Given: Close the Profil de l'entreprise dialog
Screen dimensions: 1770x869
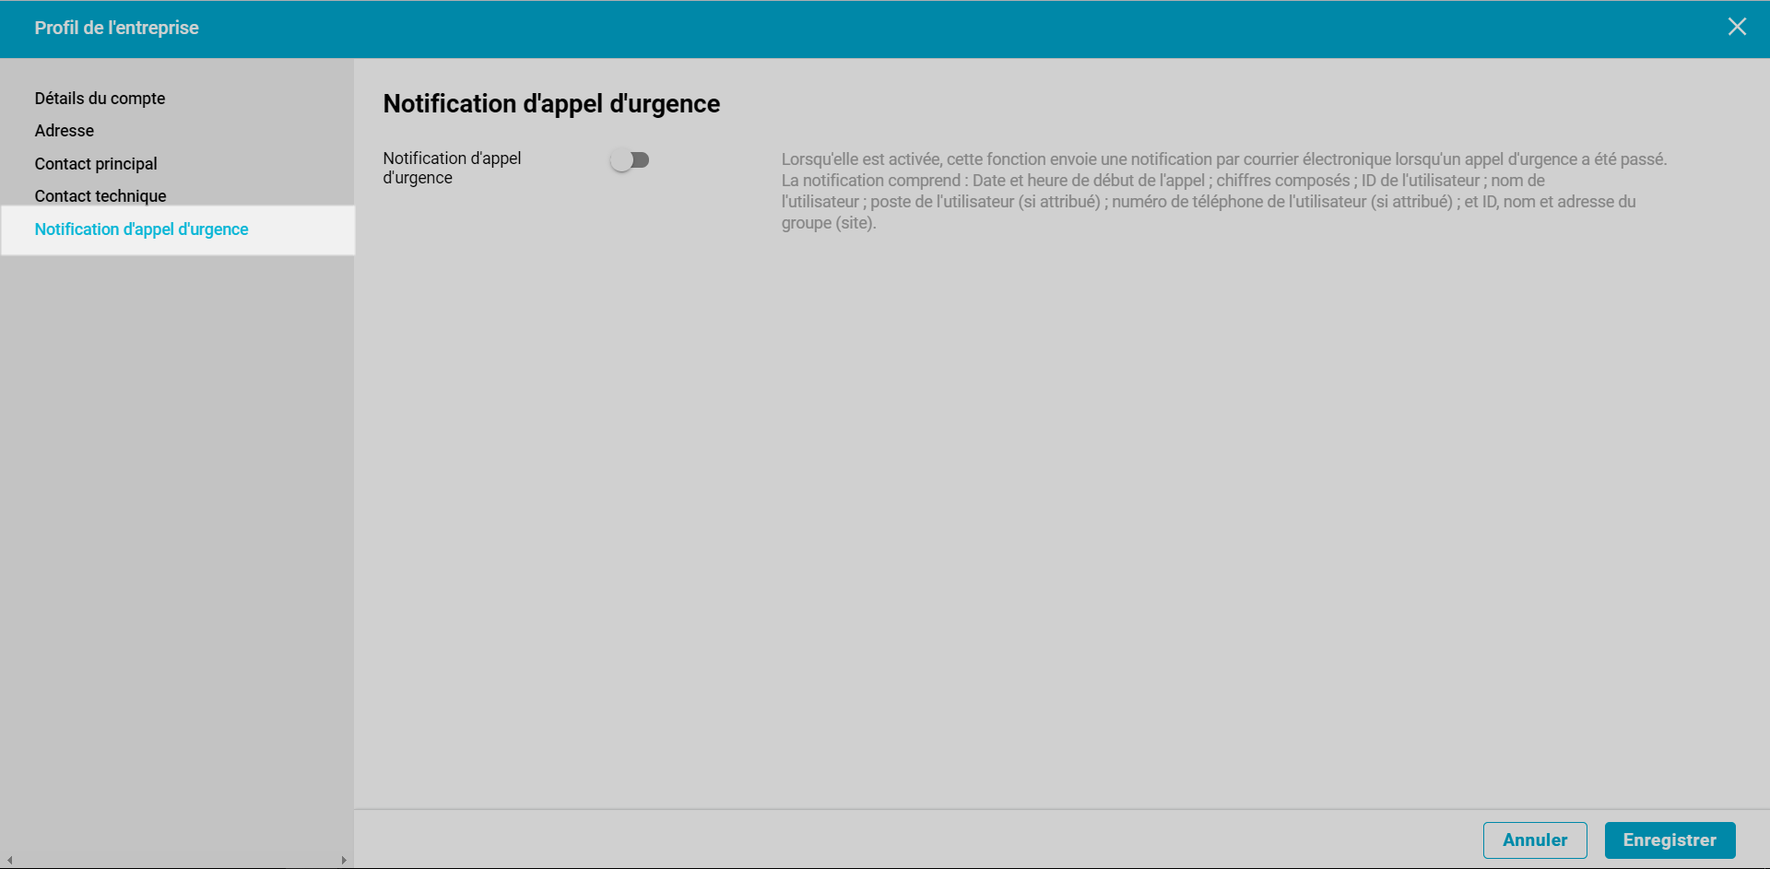Looking at the screenshot, I should (x=1737, y=27).
